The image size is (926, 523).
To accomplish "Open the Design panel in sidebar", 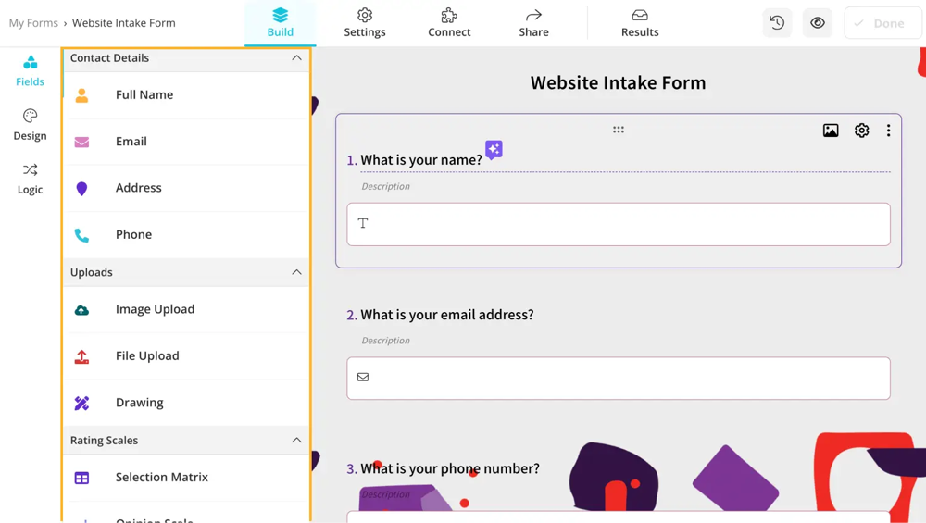I will coord(30,124).
